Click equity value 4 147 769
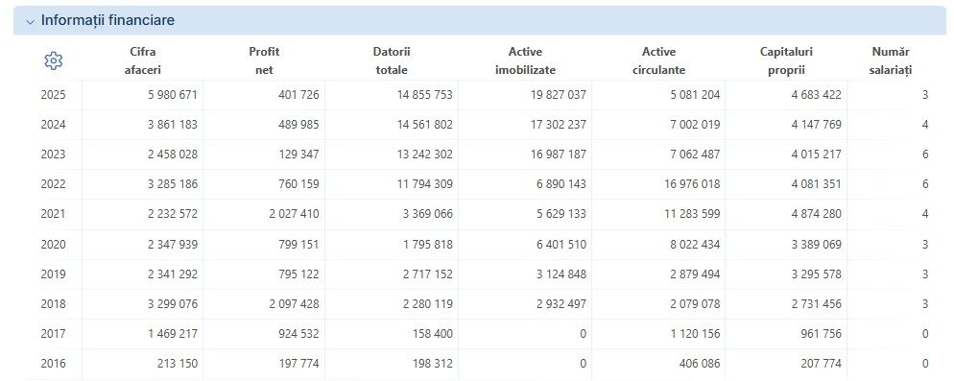 [817, 125]
